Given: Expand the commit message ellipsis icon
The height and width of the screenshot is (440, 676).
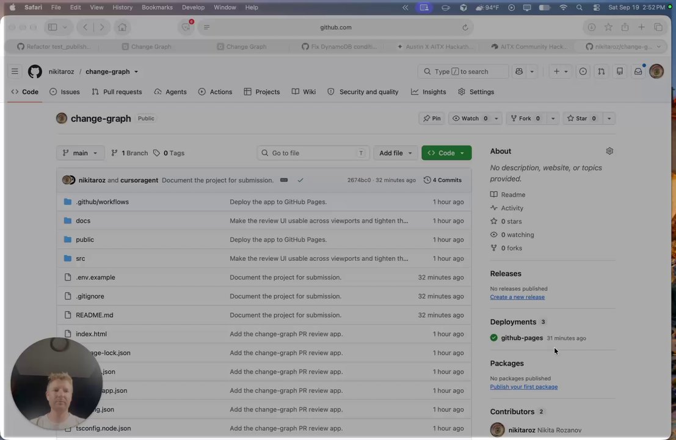Looking at the screenshot, I should [284, 180].
